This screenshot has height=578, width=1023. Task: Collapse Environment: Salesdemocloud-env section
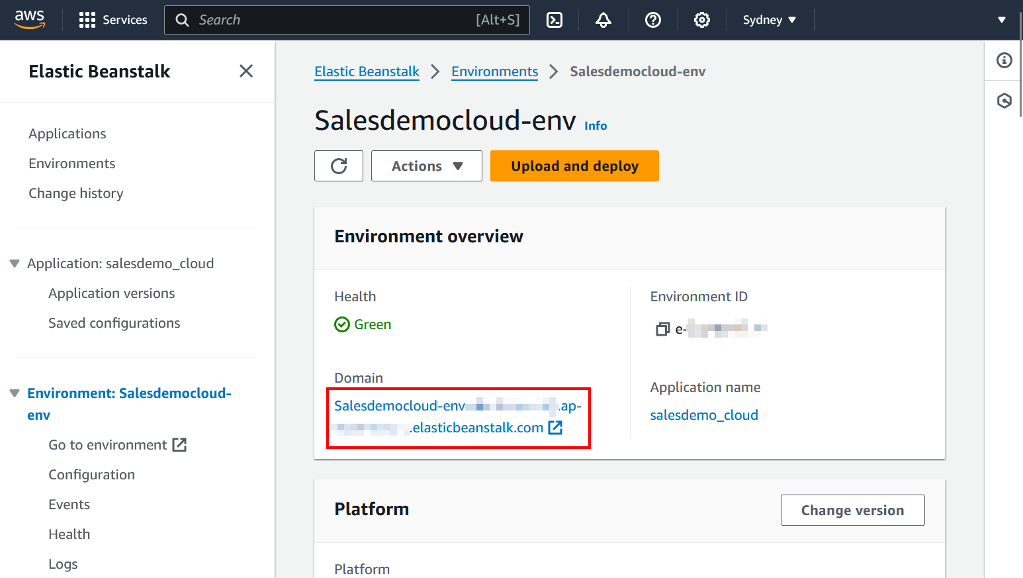coord(14,392)
